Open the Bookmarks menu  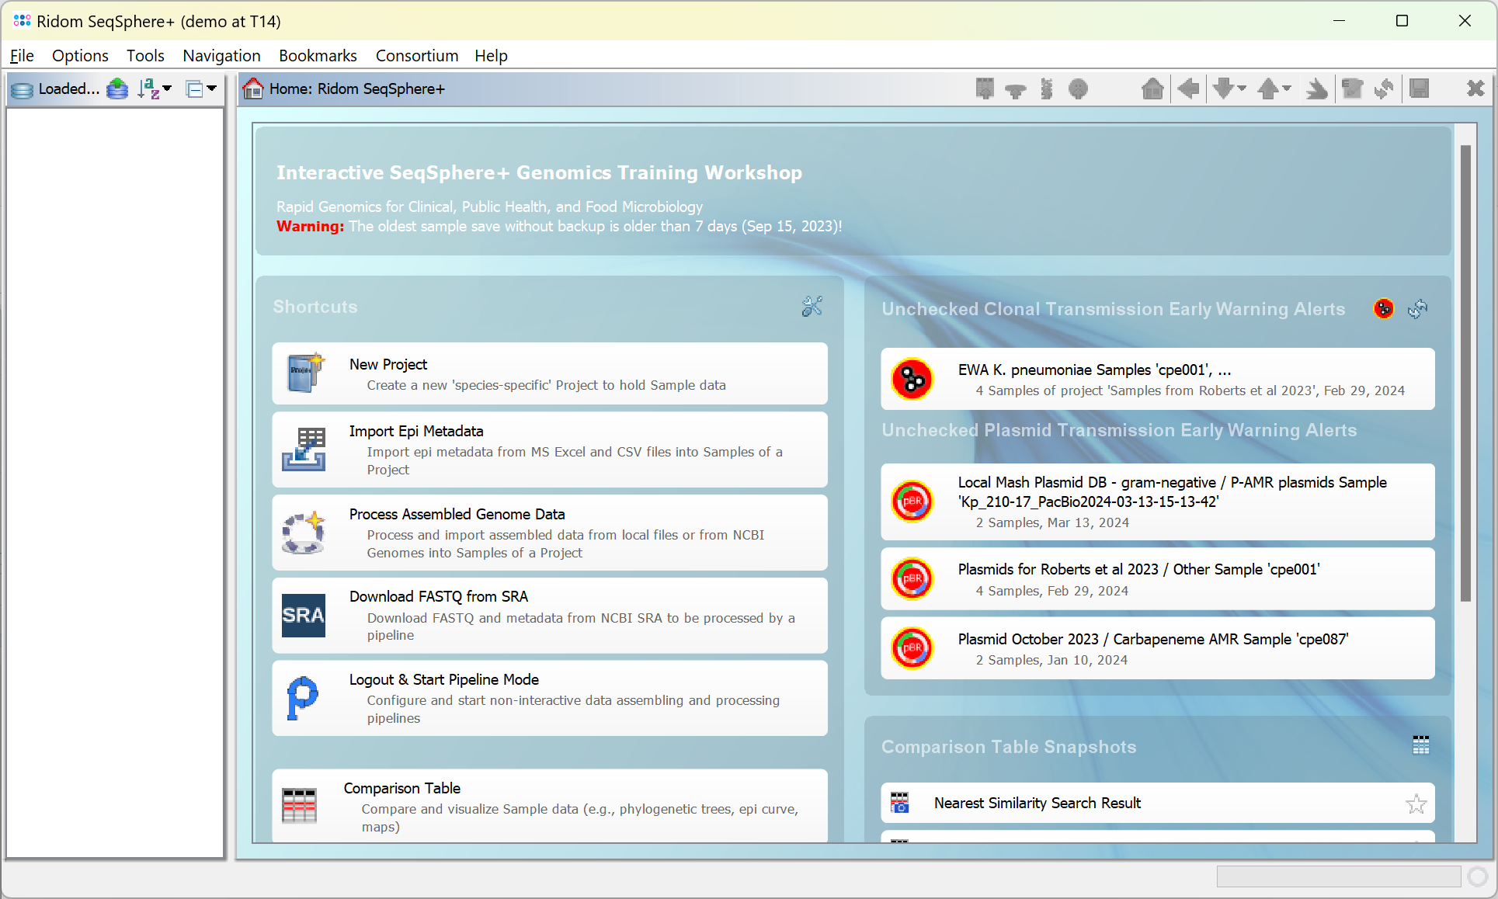coord(318,56)
